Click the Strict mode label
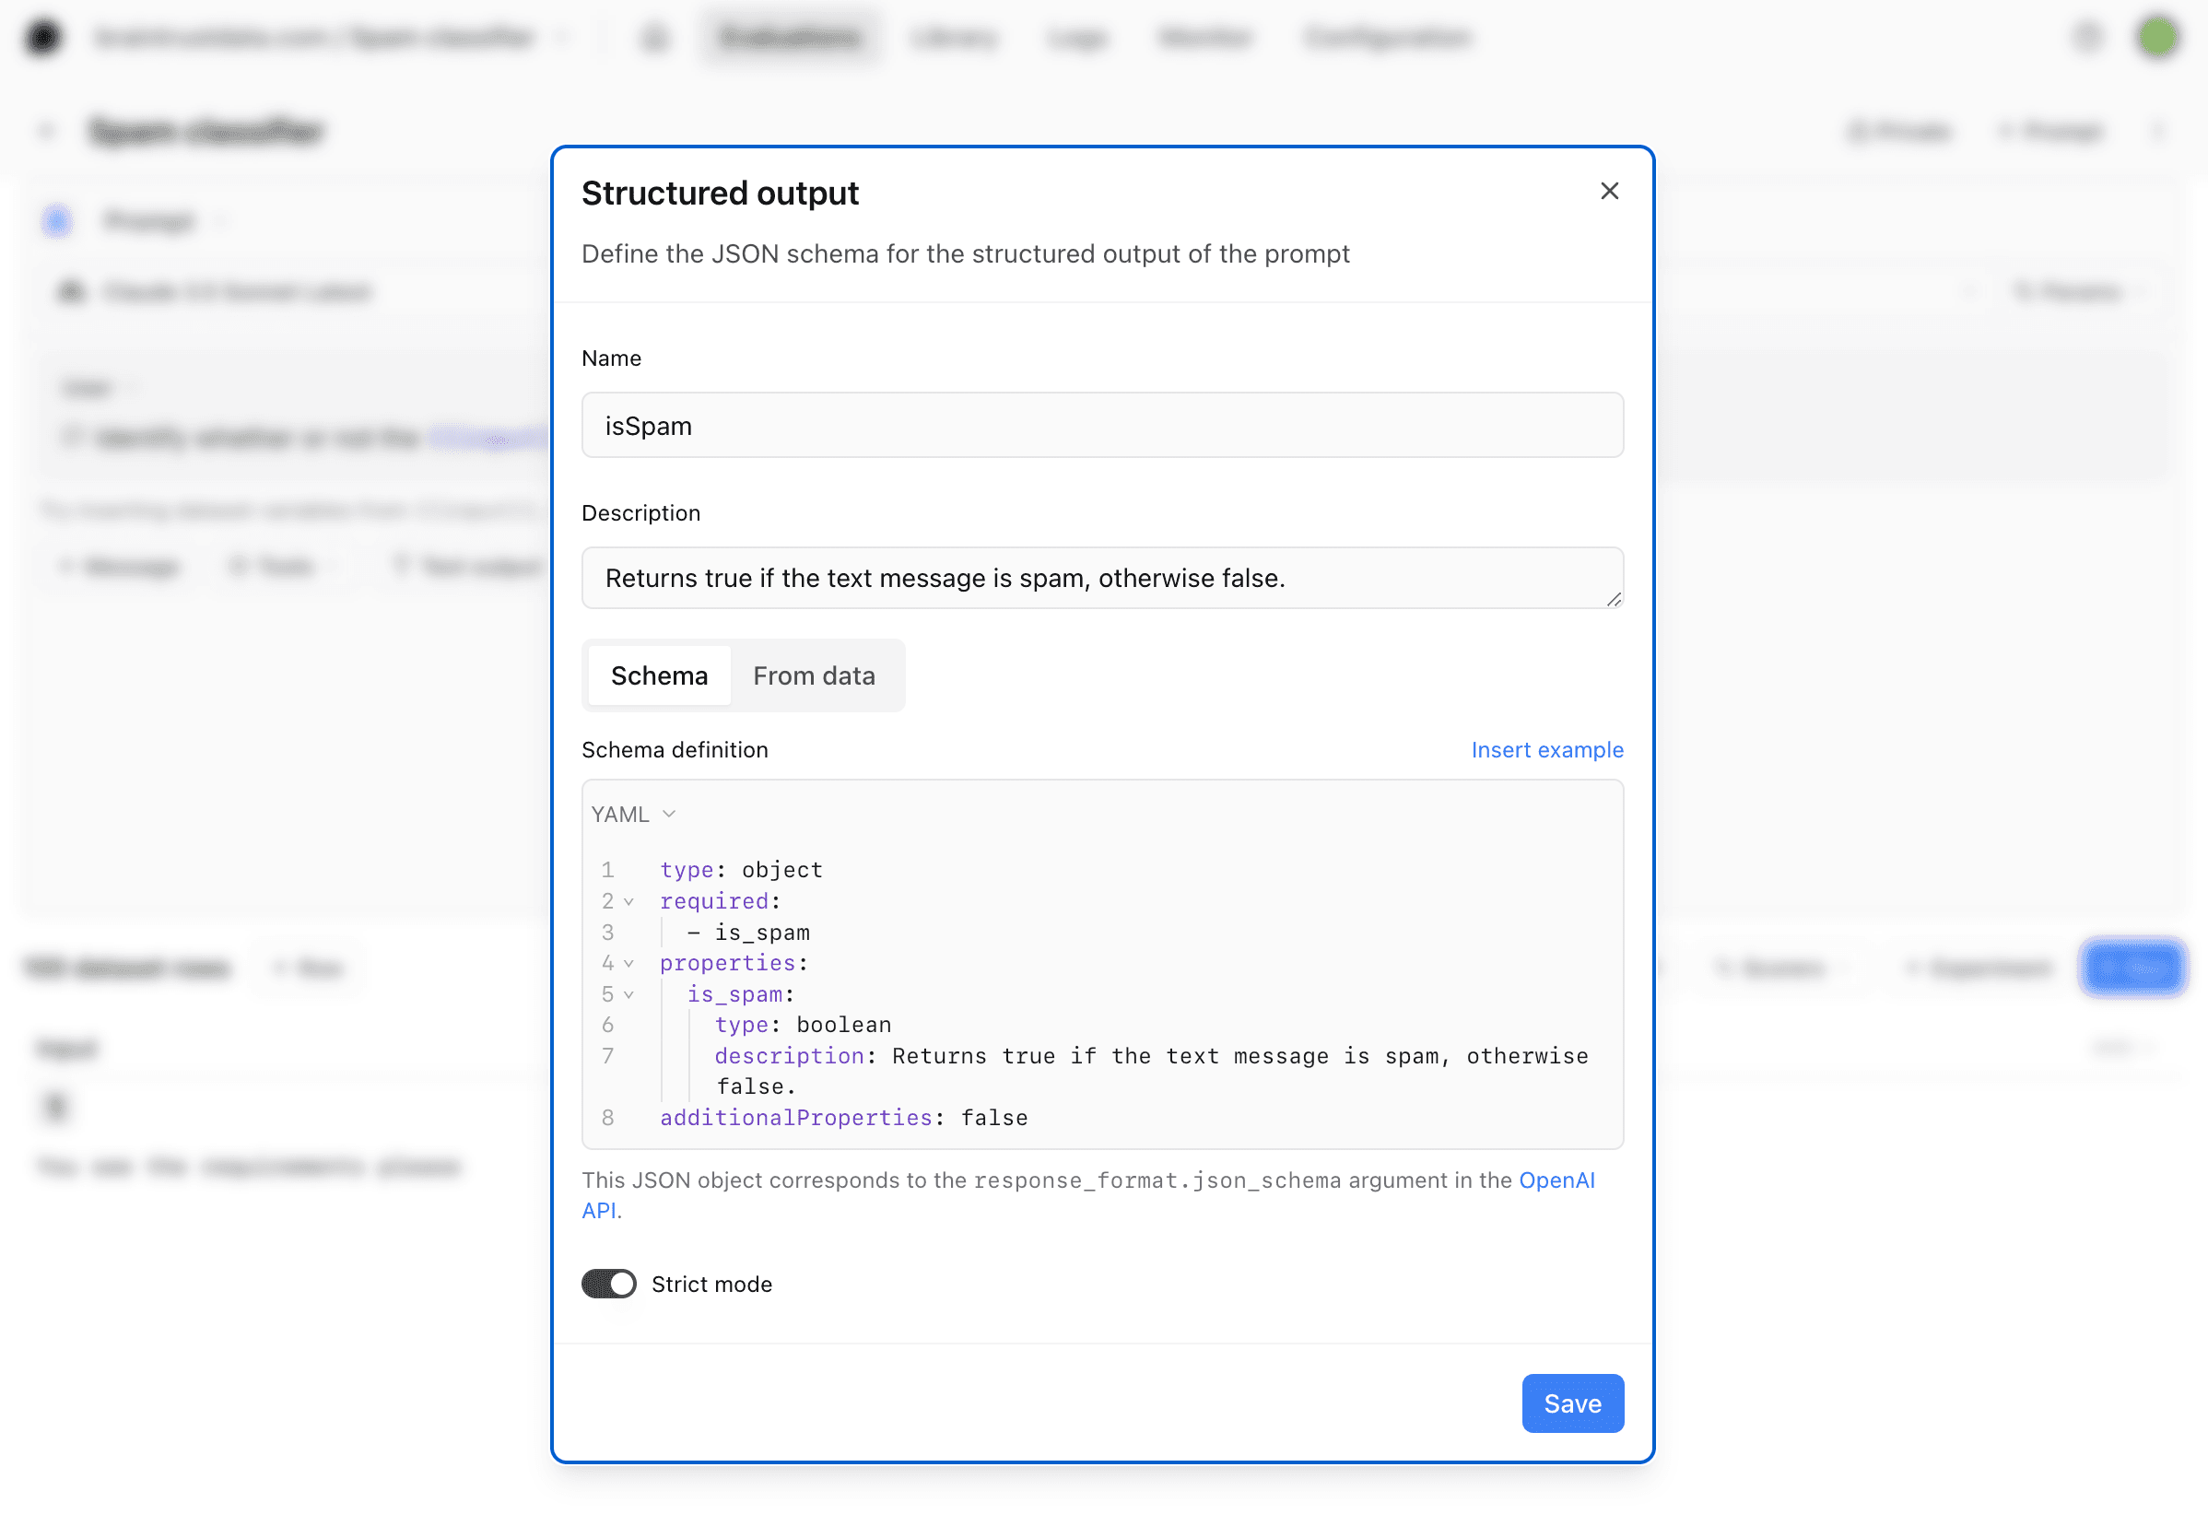2208x1526 pixels. tap(711, 1284)
